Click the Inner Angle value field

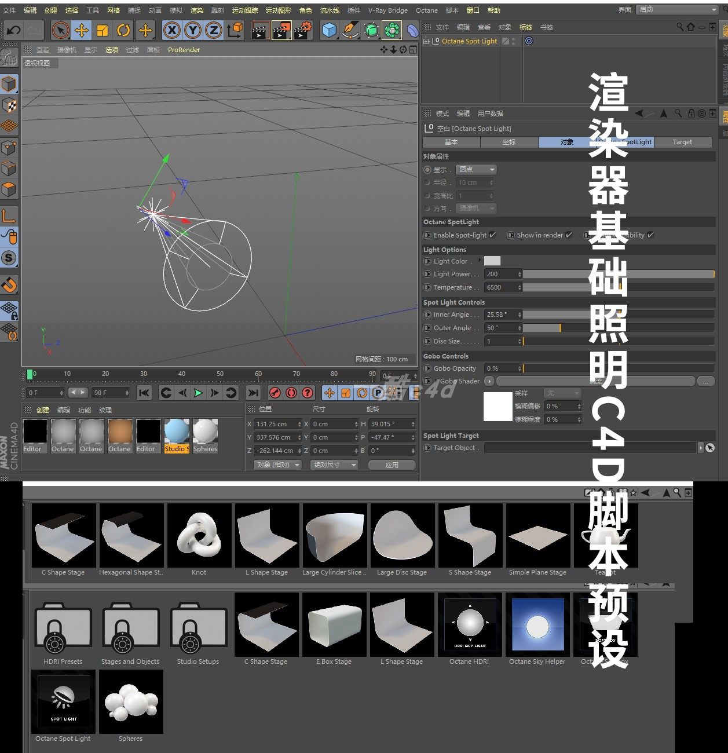[x=503, y=315]
